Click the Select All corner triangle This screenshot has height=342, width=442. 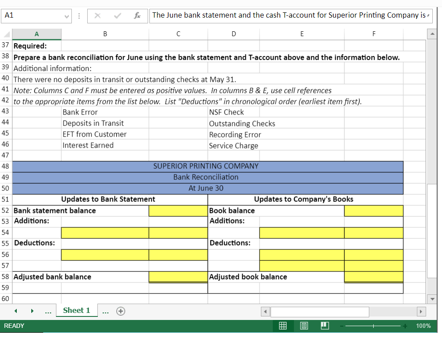[7, 34]
